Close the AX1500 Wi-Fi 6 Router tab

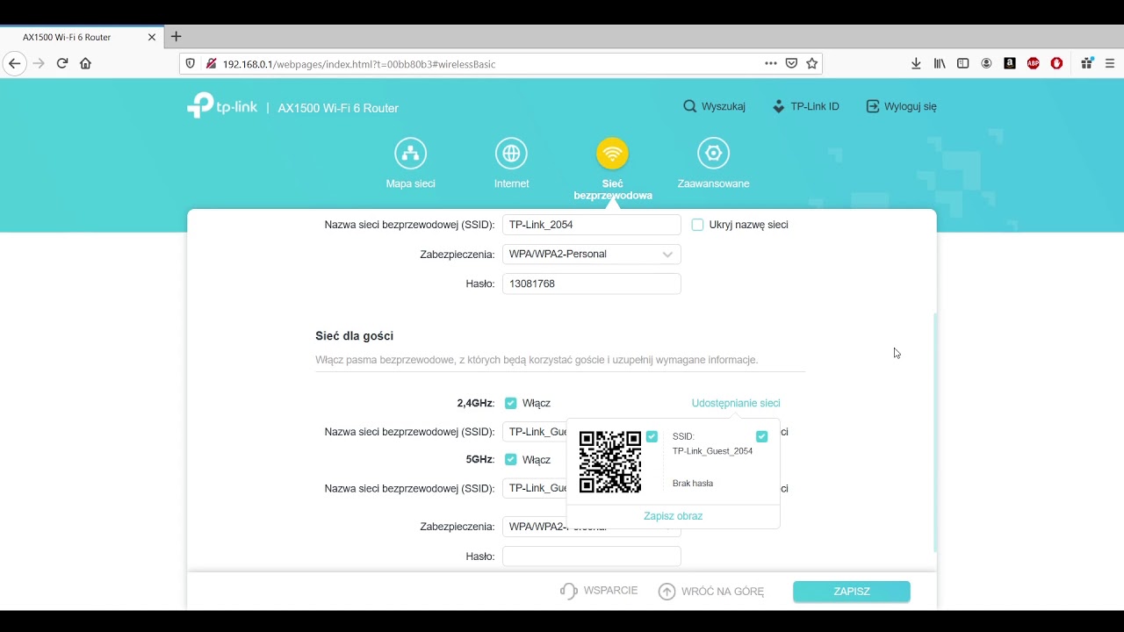pyautogui.click(x=152, y=37)
